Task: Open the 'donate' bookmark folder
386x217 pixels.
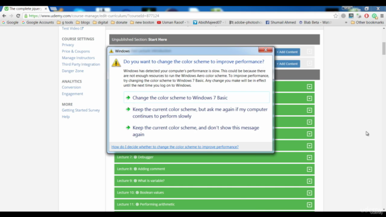Action: pos(119,22)
